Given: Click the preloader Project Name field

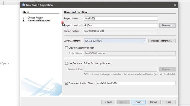Looking at the screenshot, I should pos(130,53).
